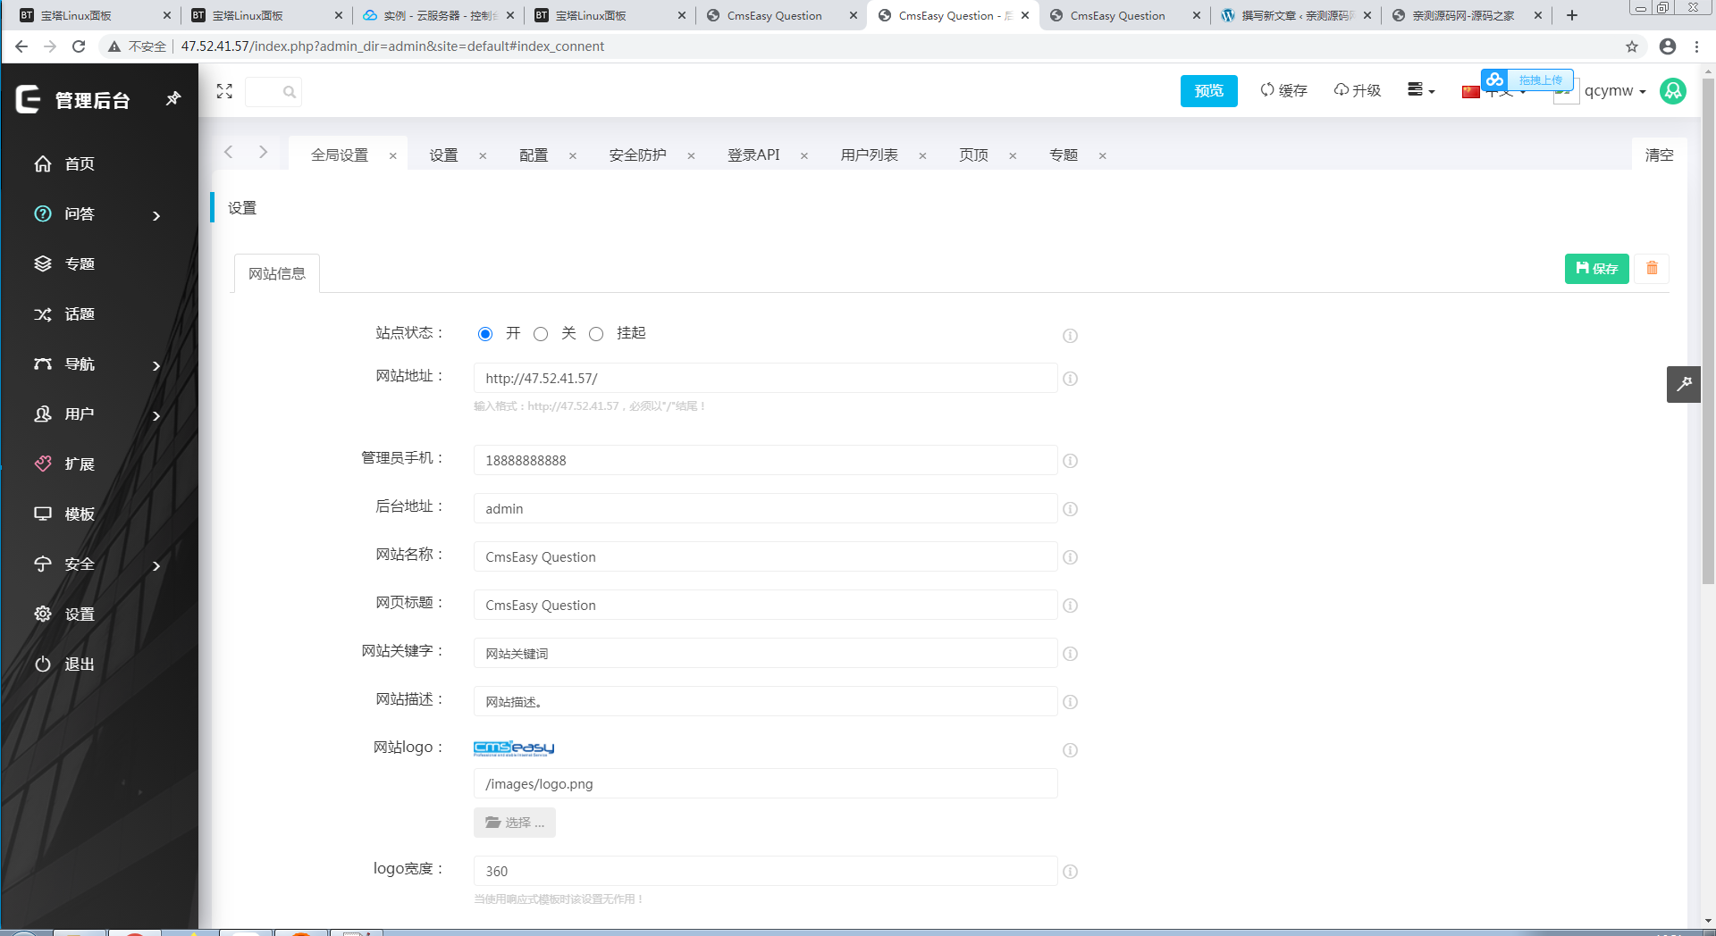Click the green user avatar icon
Viewport: 1716px width, 936px height.
[1673, 90]
